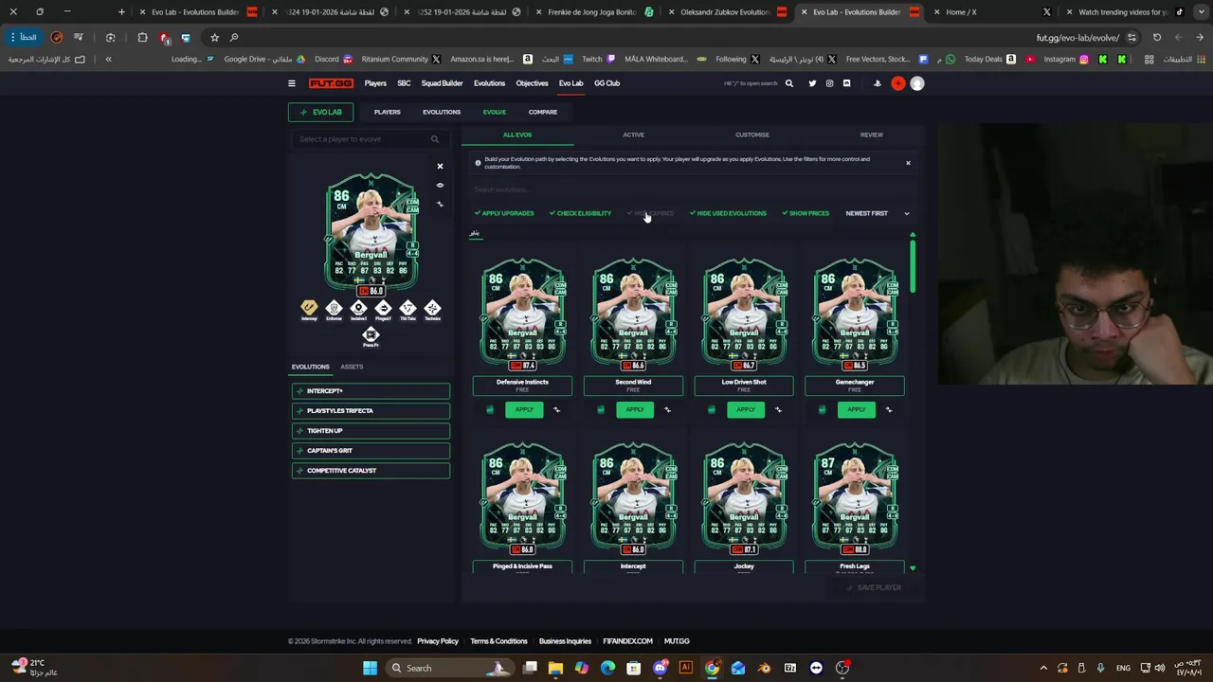Click the evolutions list green scrollbar thumb

pos(913,265)
